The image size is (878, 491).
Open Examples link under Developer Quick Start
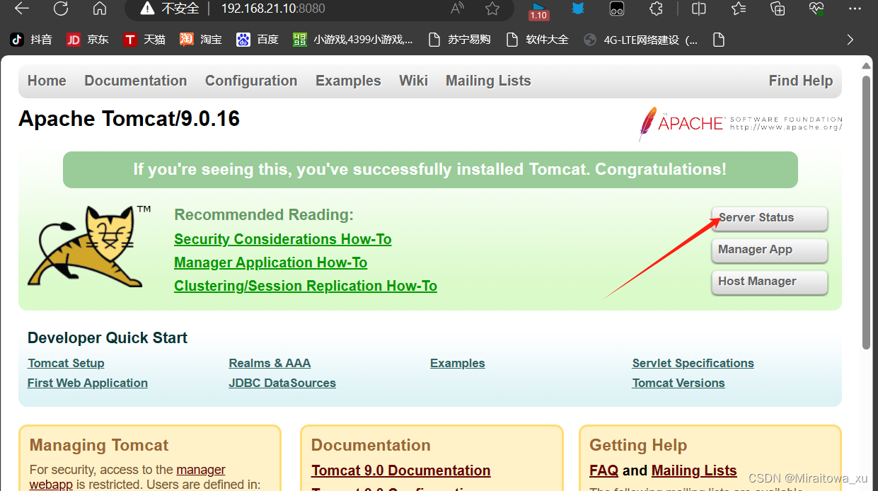coord(458,363)
